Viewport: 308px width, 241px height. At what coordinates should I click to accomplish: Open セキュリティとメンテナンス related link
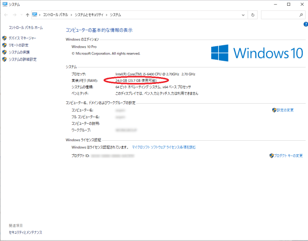coord(25,232)
